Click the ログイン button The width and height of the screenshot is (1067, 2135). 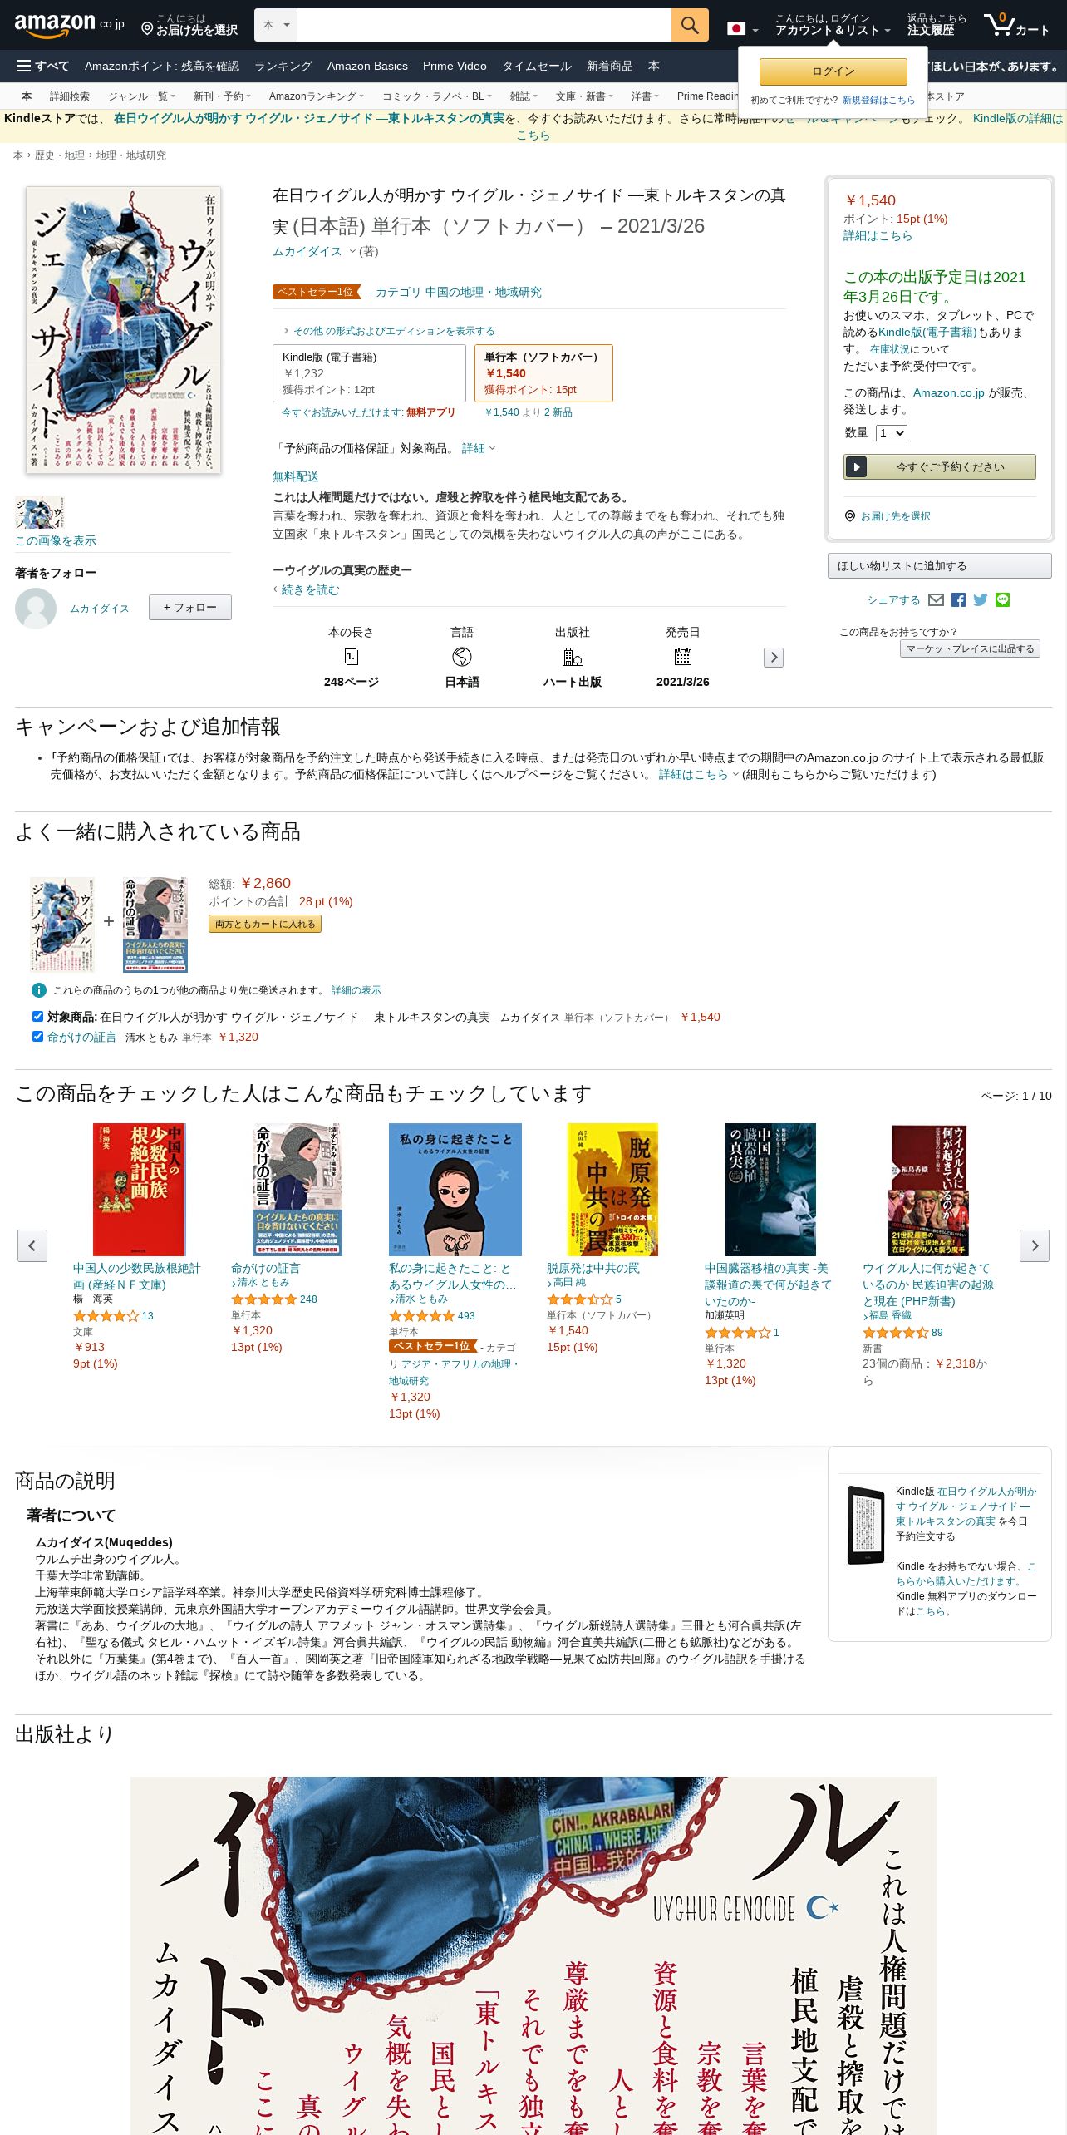click(833, 71)
